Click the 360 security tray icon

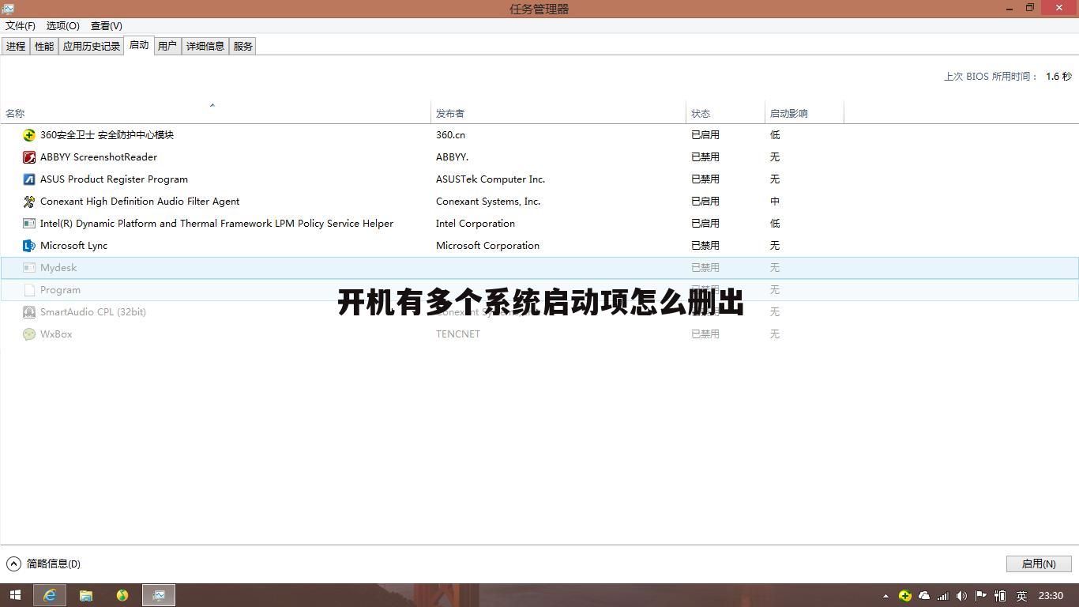coord(905,596)
